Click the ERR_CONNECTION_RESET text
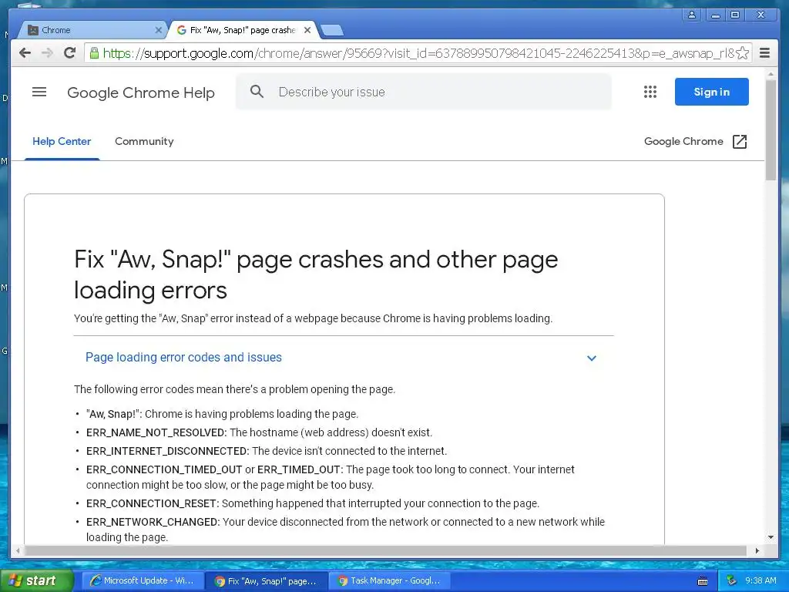The width and height of the screenshot is (789, 592). coord(153,504)
